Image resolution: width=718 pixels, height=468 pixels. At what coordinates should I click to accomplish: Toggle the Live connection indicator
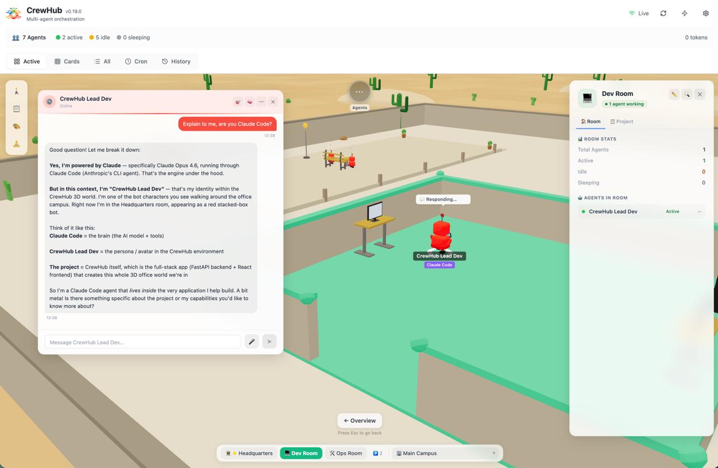click(x=639, y=13)
